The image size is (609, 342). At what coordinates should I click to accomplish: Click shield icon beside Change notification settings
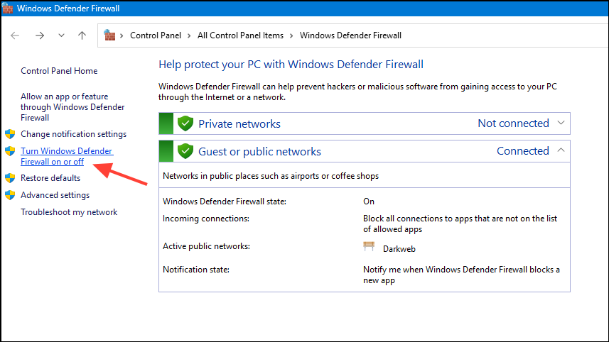[x=10, y=134]
